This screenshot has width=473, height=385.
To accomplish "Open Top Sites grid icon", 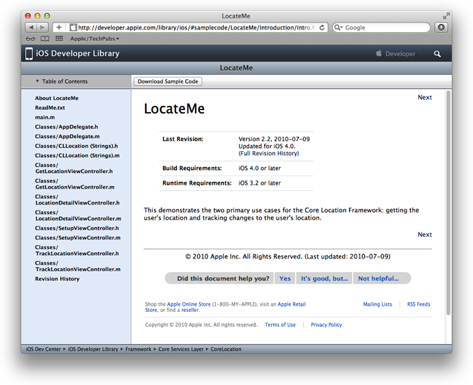I will coord(59,38).
